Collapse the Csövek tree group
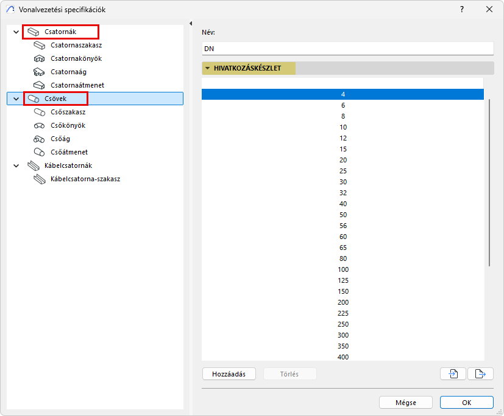This screenshot has width=504, height=416. point(16,99)
